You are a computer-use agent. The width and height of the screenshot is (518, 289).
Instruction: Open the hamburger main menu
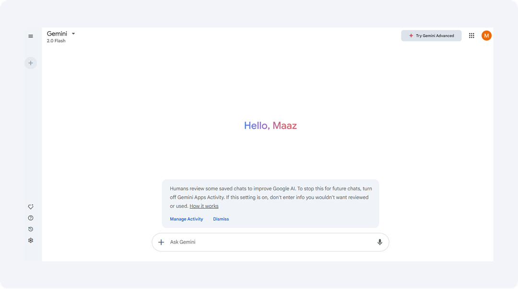click(x=31, y=36)
